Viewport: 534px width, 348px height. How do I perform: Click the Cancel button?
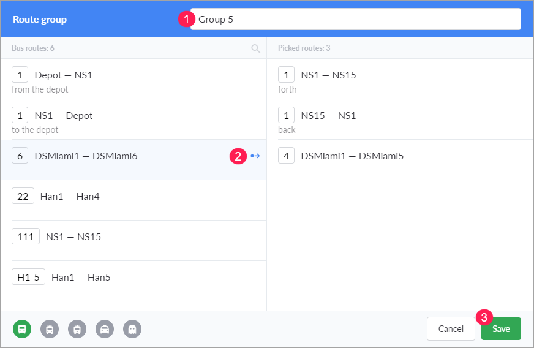click(451, 329)
